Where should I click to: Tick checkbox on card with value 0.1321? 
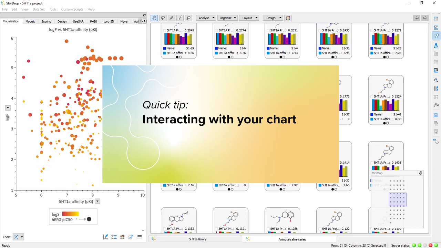point(217,229)
